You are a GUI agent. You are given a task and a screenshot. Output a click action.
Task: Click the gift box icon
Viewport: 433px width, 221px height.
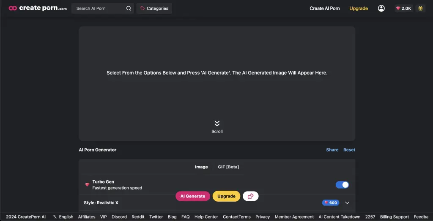click(420, 8)
